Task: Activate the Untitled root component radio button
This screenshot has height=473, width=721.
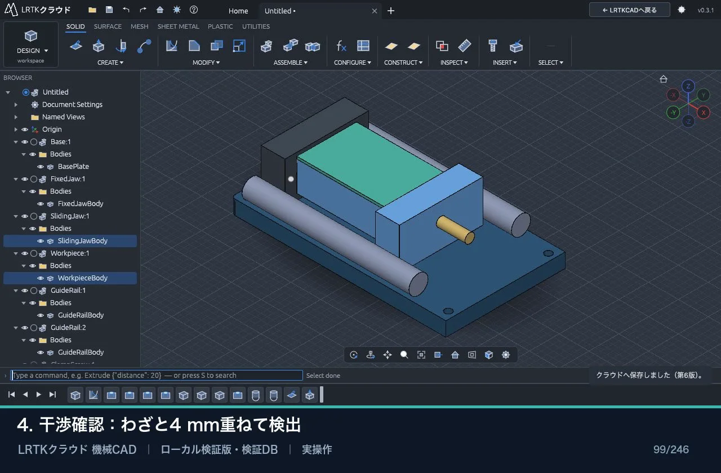Action: 26,92
